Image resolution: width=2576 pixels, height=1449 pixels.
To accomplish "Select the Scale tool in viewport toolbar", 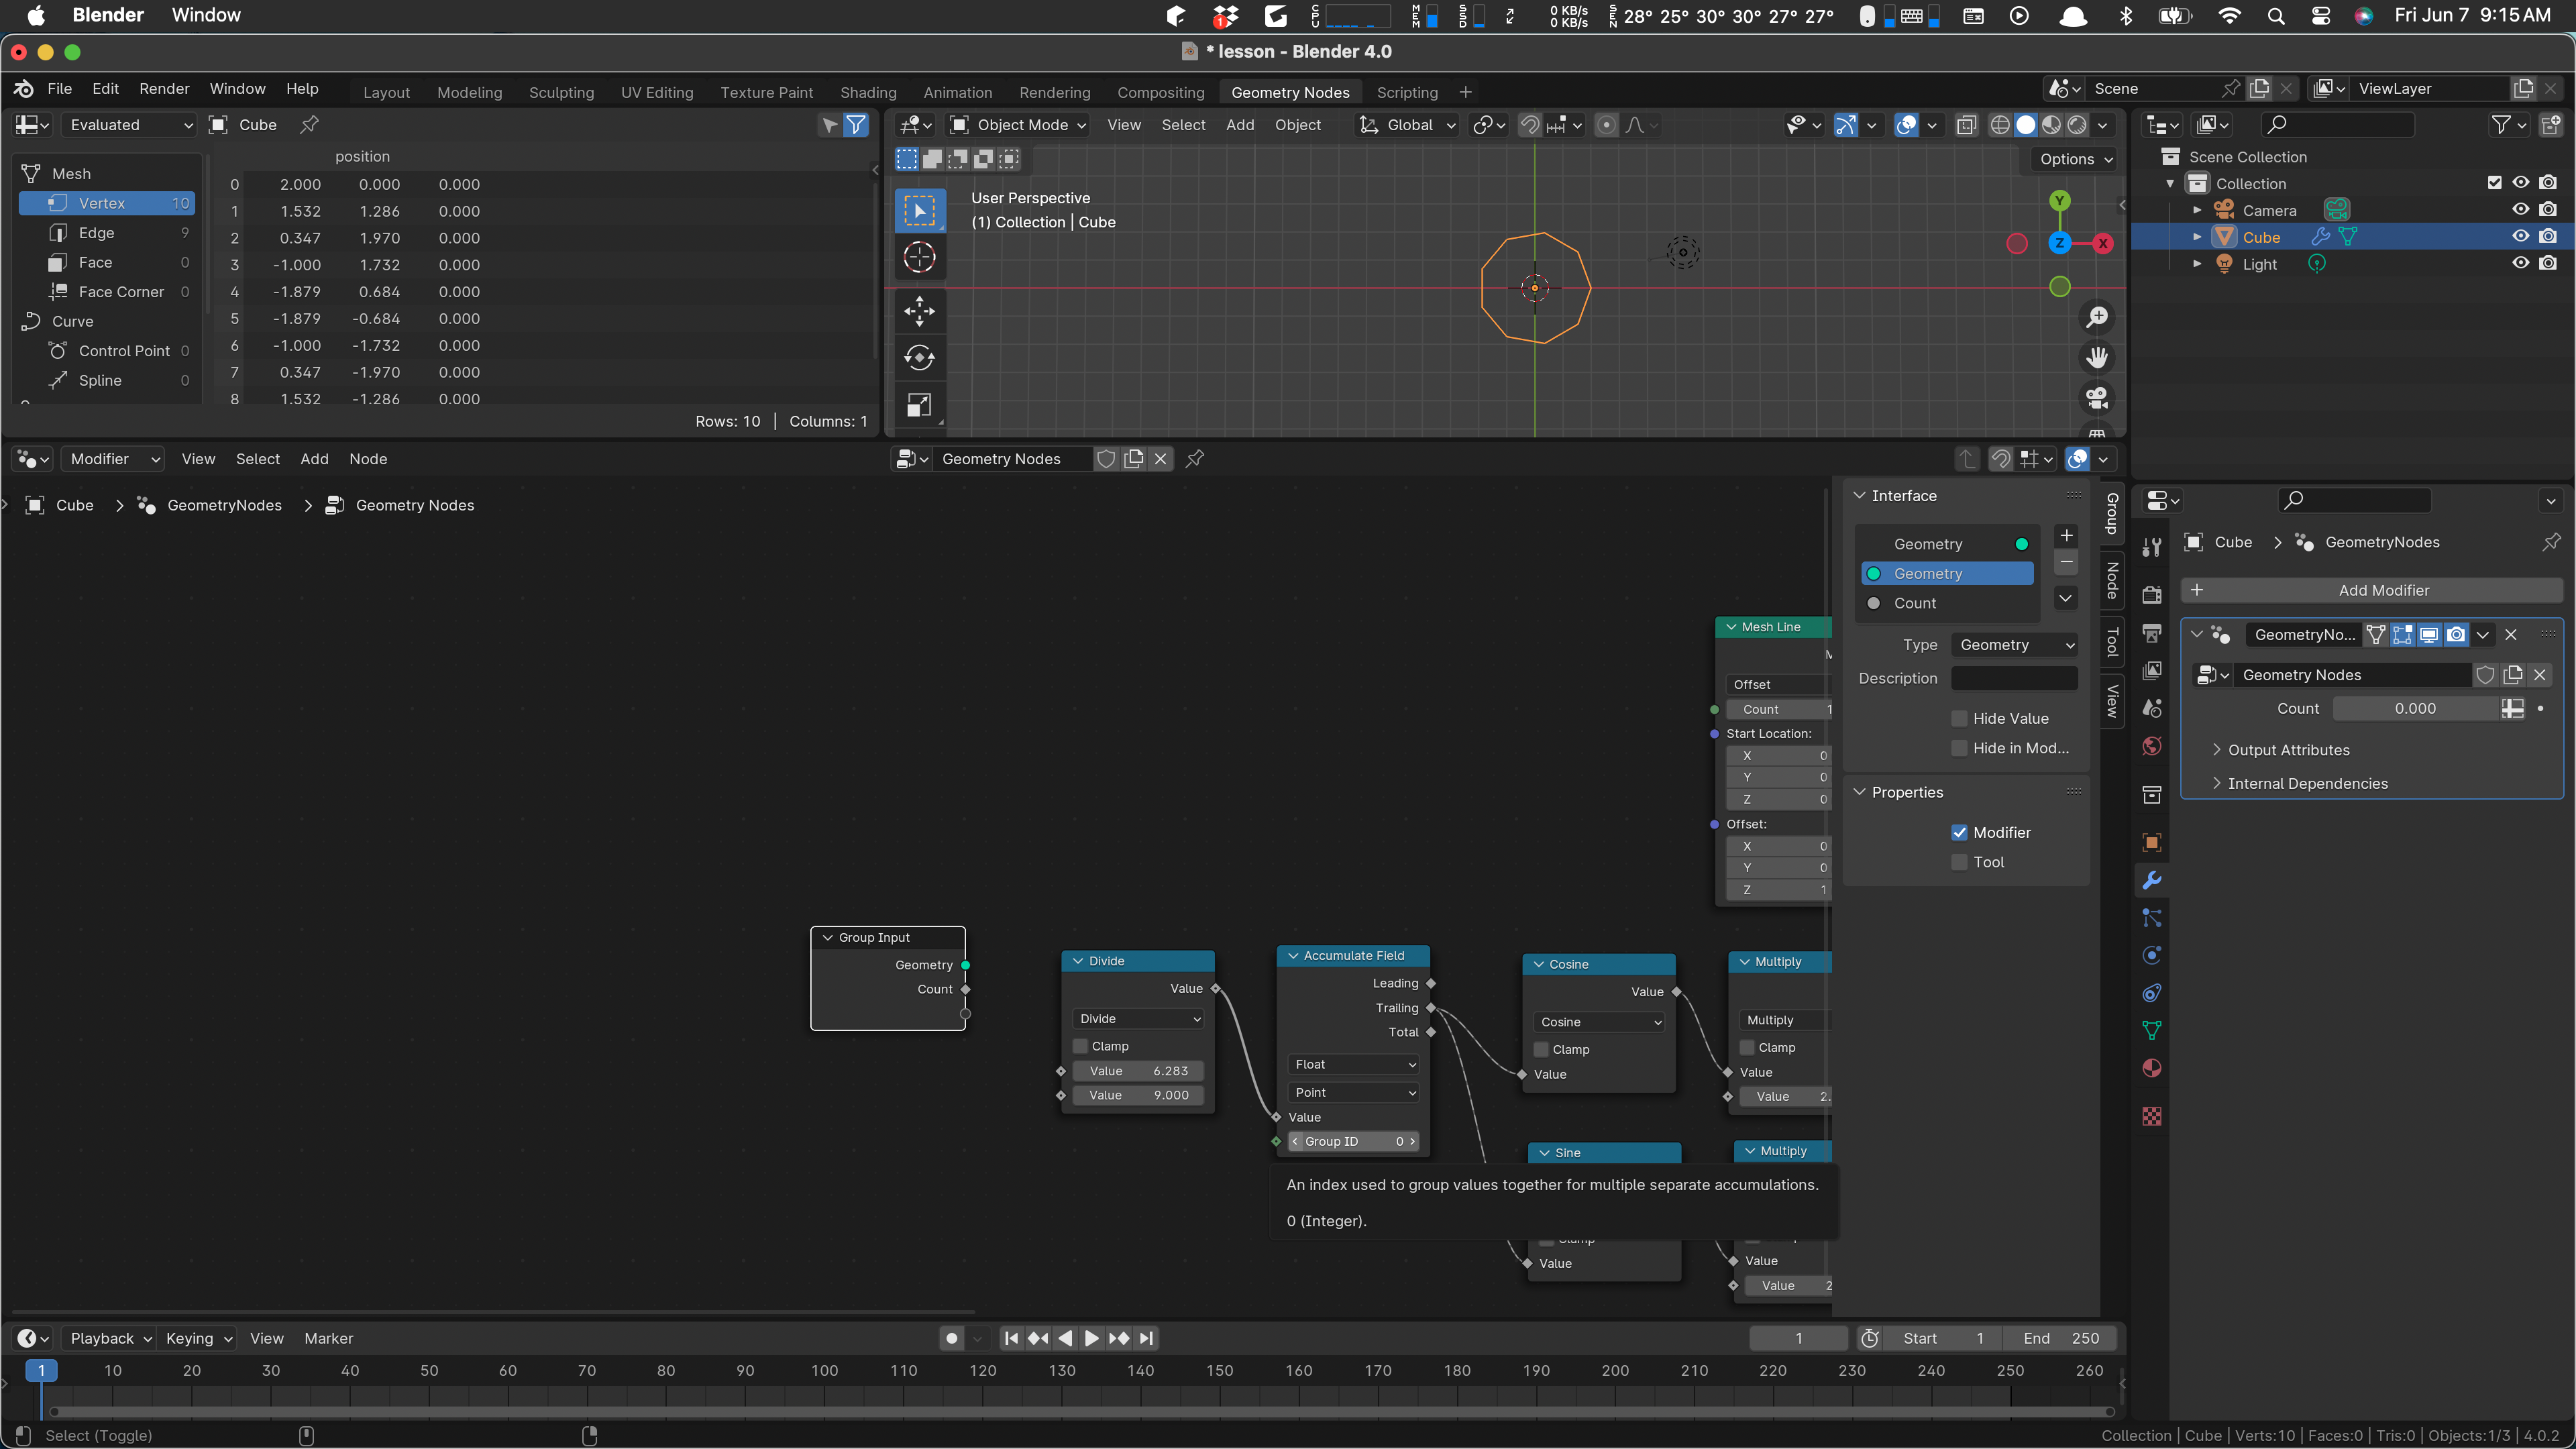I will pos(919,404).
